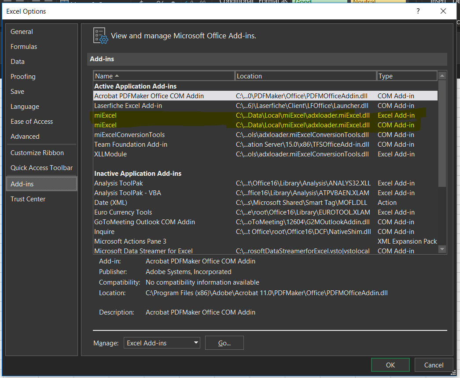Open Ease of Access settings

41,122
